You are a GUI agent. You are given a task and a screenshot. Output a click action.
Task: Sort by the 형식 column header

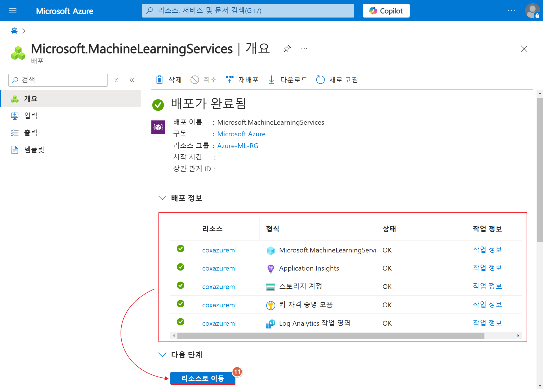point(272,229)
